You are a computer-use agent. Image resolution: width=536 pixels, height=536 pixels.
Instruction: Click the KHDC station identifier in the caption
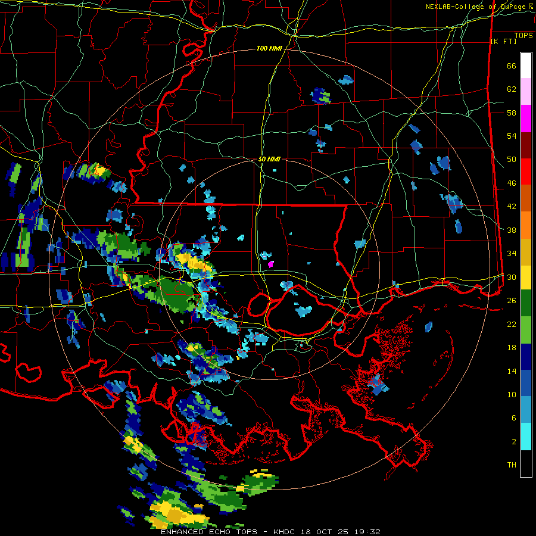pyautogui.click(x=285, y=532)
